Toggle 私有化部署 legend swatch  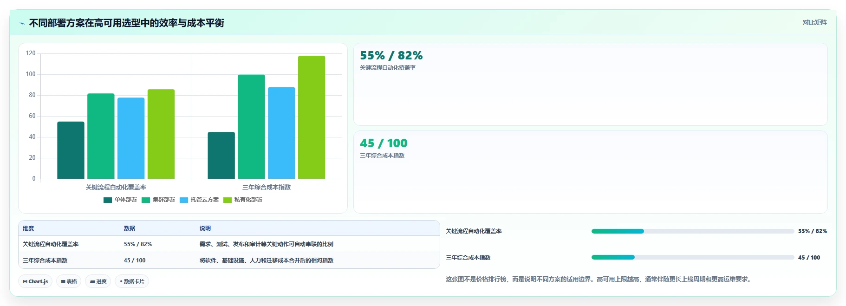(228, 200)
